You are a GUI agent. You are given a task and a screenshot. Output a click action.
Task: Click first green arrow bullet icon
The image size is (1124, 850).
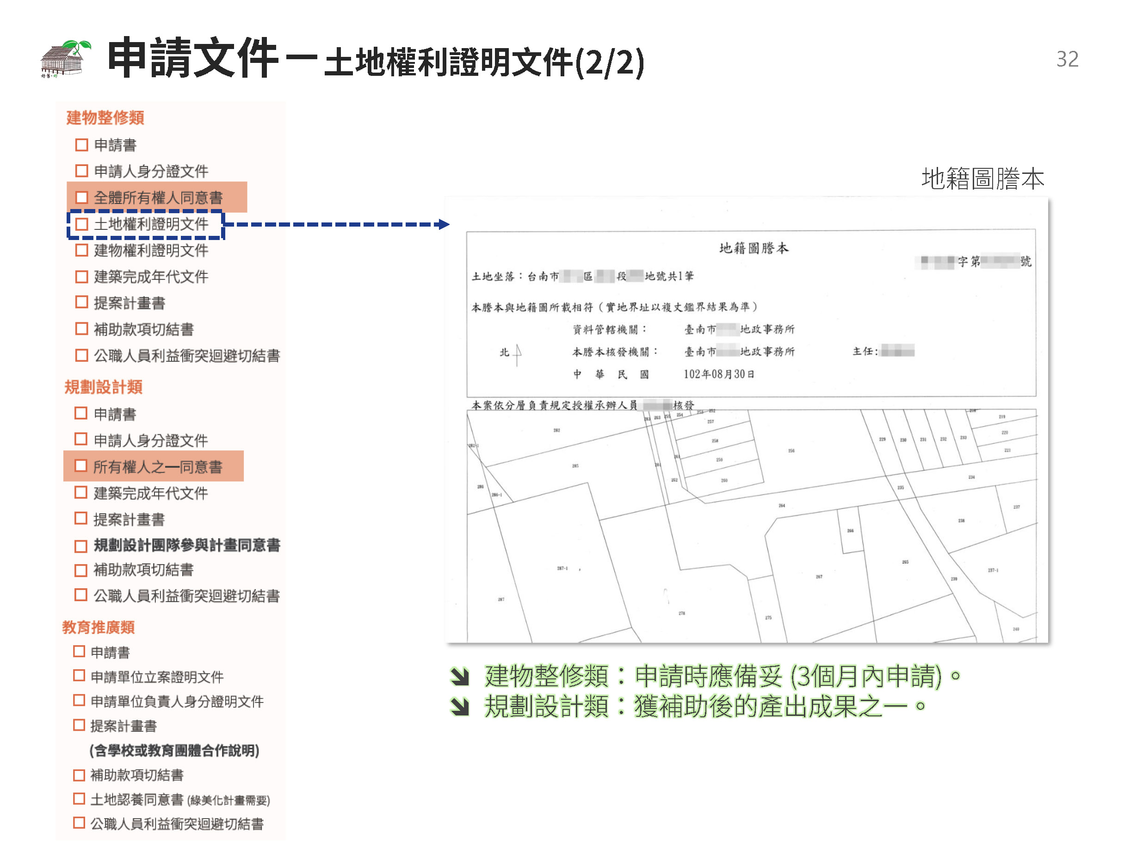[459, 676]
